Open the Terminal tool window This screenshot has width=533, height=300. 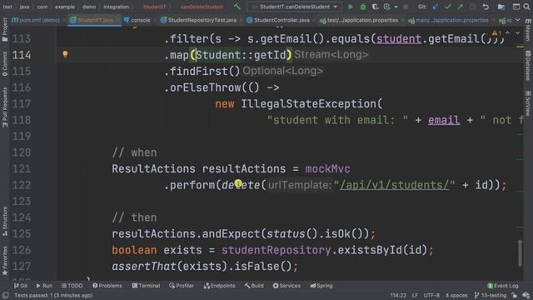(146, 286)
